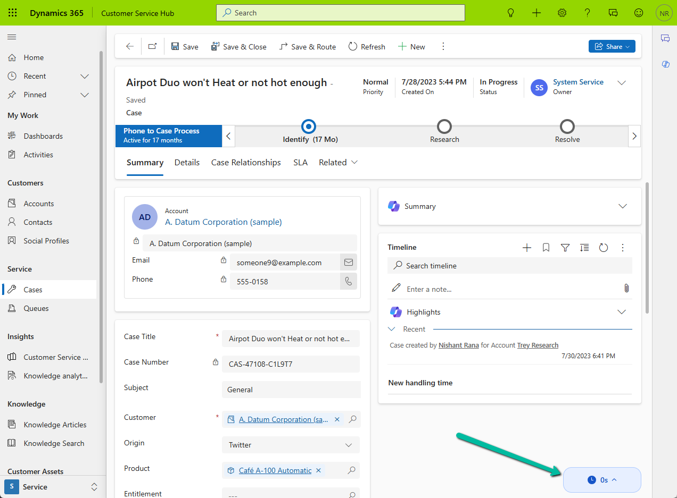
Task: Open the timeline bookmark icon
Action: (x=546, y=248)
